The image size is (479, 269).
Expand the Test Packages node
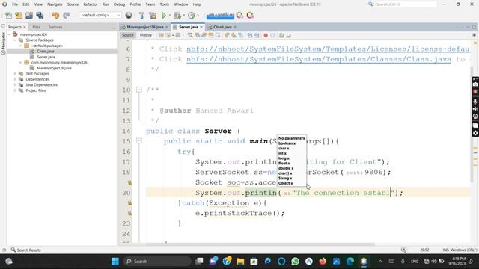point(15,74)
